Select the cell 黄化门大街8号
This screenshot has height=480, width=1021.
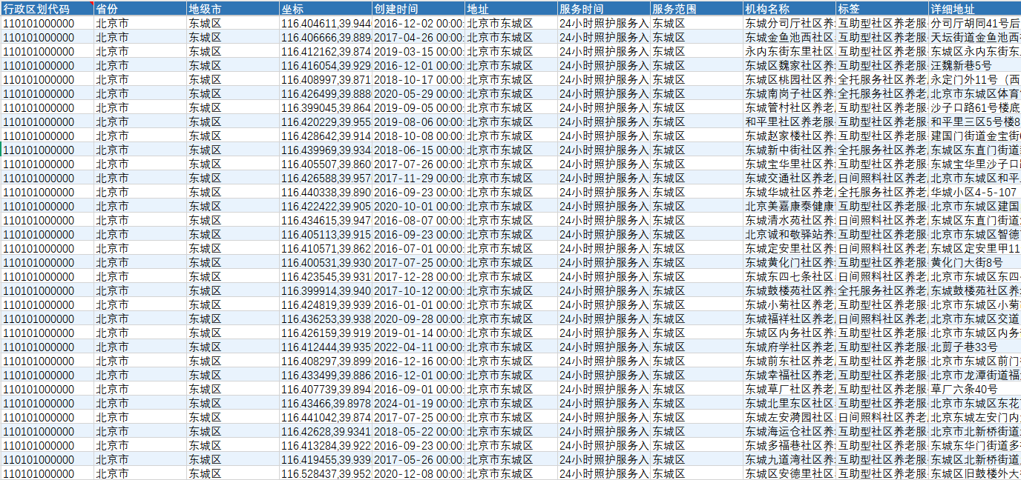pyautogui.click(x=974, y=262)
